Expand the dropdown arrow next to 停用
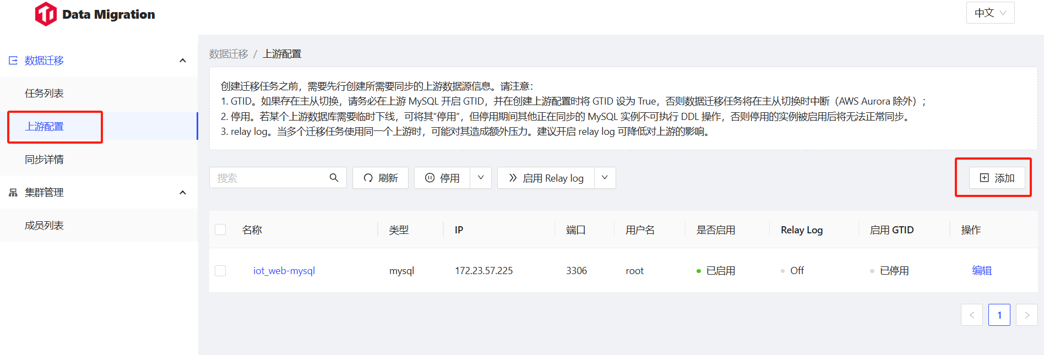The height and width of the screenshot is (355, 1044). click(x=481, y=178)
